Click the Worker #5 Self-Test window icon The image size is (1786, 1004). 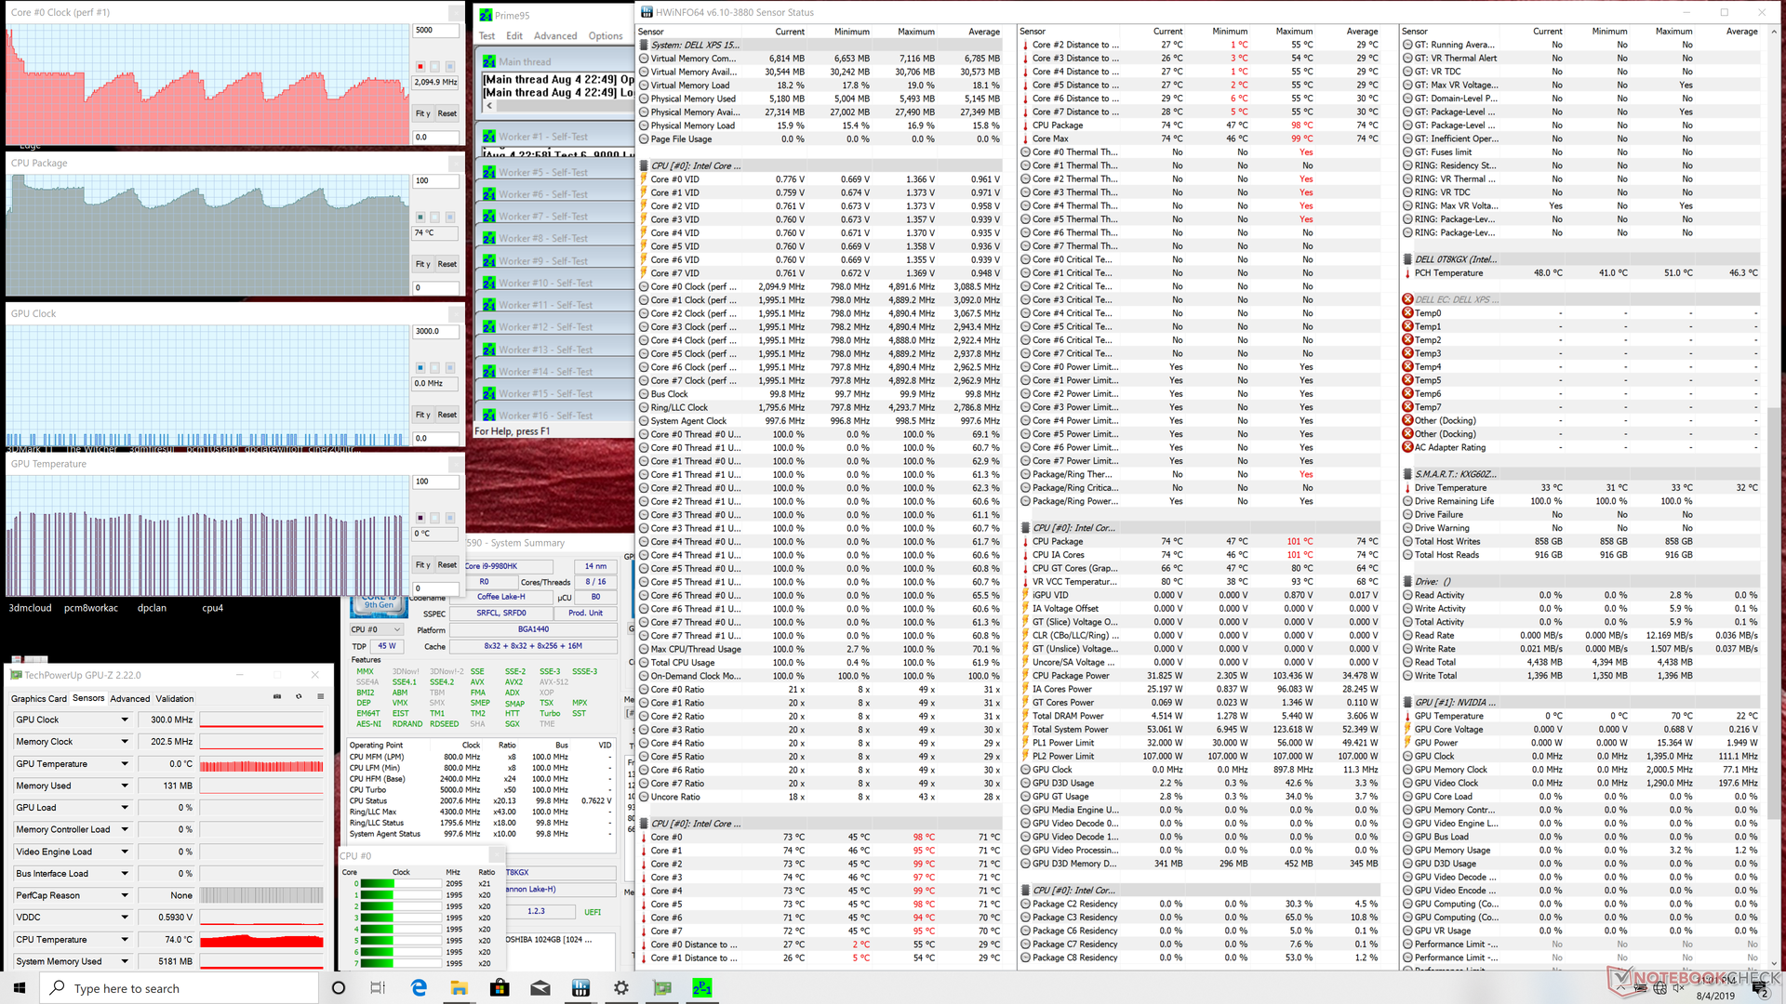pos(489,173)
